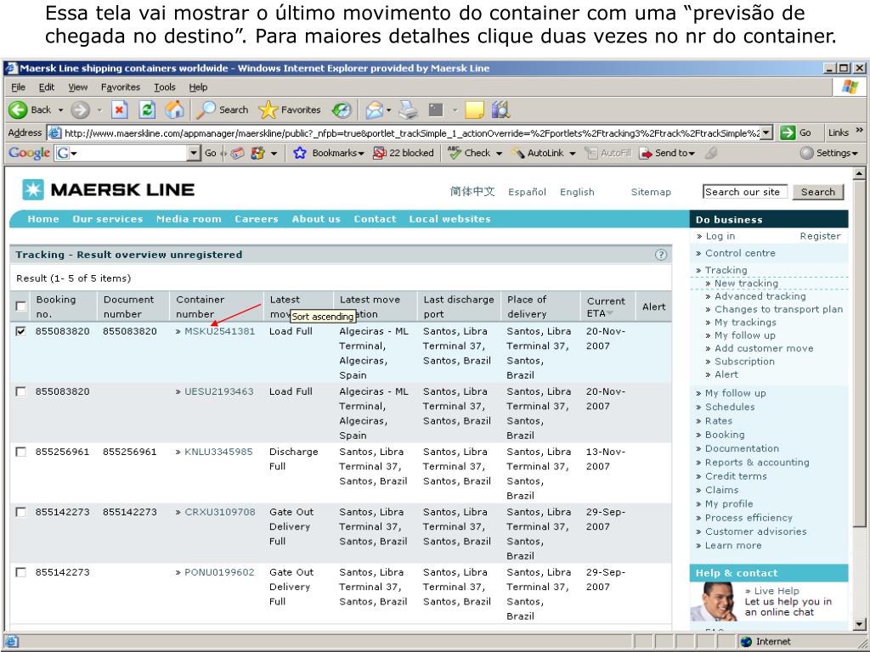The width and height of the screenshot is (870, 652).
Task: Click the Send to icon
Action: point(646,153)
